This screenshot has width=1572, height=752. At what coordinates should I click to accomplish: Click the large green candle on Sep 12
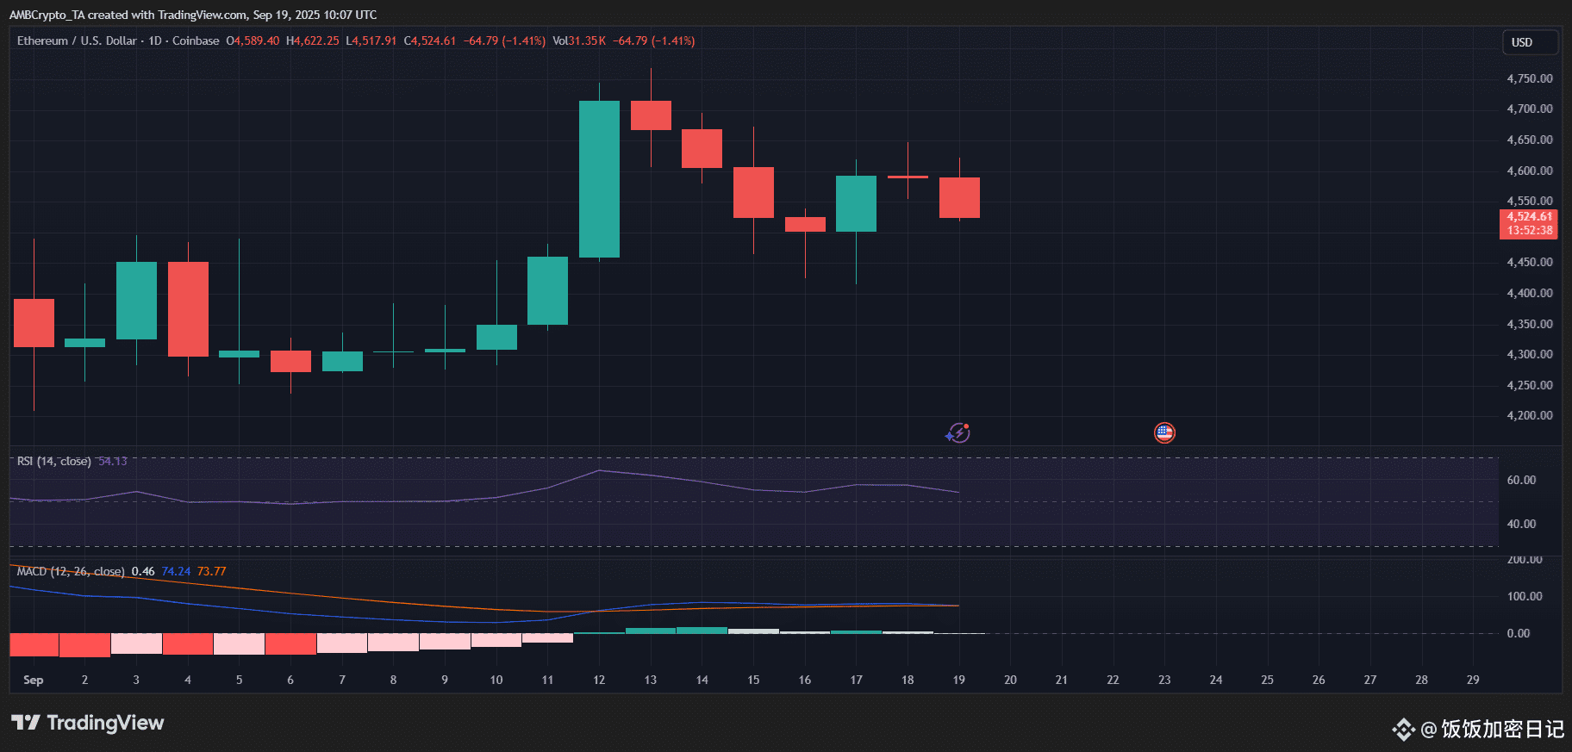coord(599,179)
